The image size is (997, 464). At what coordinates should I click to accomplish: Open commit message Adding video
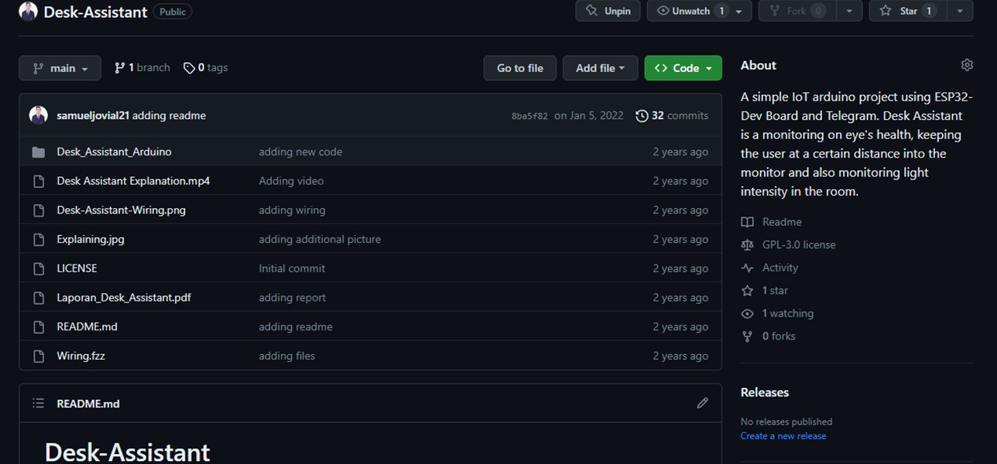click(x=291, y=181)
